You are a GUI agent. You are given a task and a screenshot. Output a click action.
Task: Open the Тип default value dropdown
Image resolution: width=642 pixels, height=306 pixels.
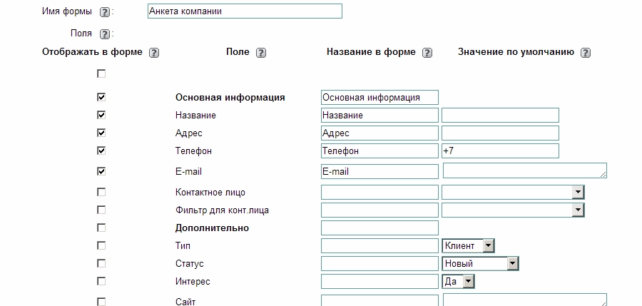488,245
